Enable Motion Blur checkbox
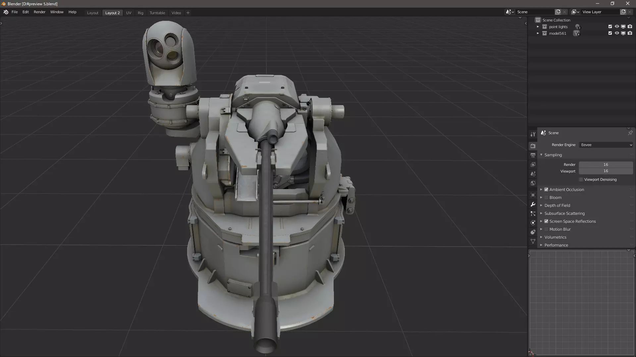636x357 pixels. (x=546, y=229)
